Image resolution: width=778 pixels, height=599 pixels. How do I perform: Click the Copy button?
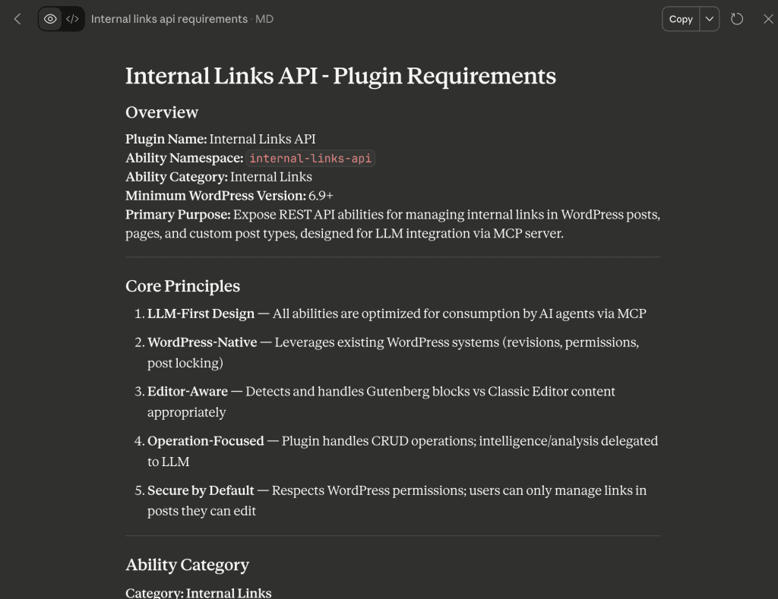[x=681, y=19]
